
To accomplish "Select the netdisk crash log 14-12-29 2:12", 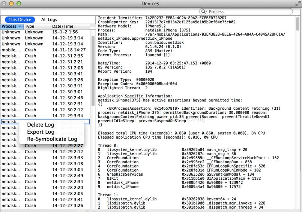I will (45, 152).
